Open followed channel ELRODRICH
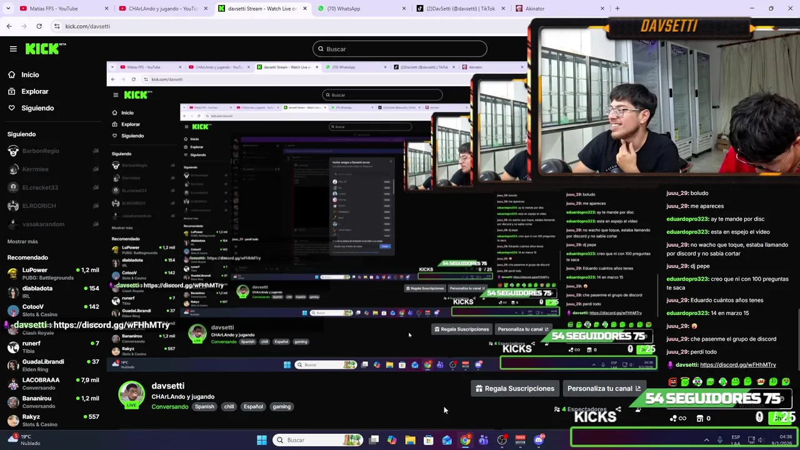Screen dimensions: 800x450 [x=52, y=206]
